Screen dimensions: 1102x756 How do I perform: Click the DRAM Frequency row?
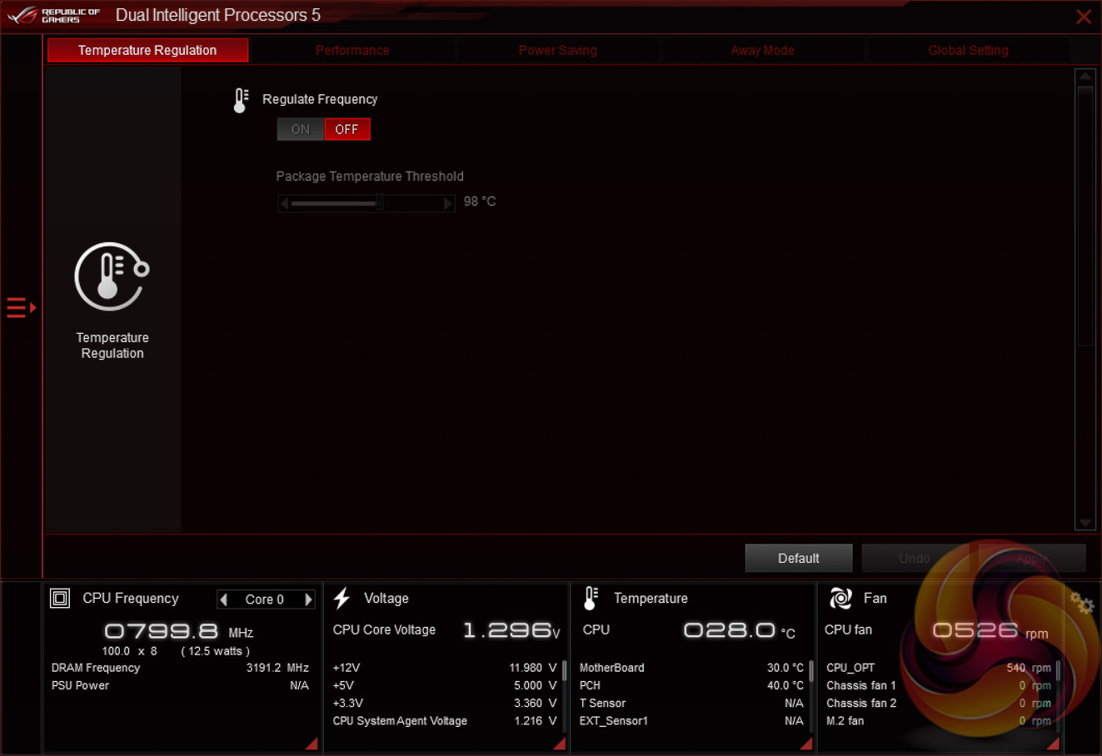pos(180,668)
